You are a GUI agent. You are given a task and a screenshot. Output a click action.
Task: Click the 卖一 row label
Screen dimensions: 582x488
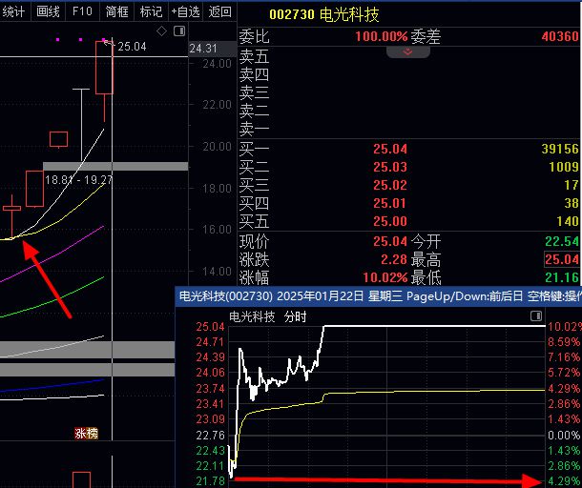click(x=254, y=129)
